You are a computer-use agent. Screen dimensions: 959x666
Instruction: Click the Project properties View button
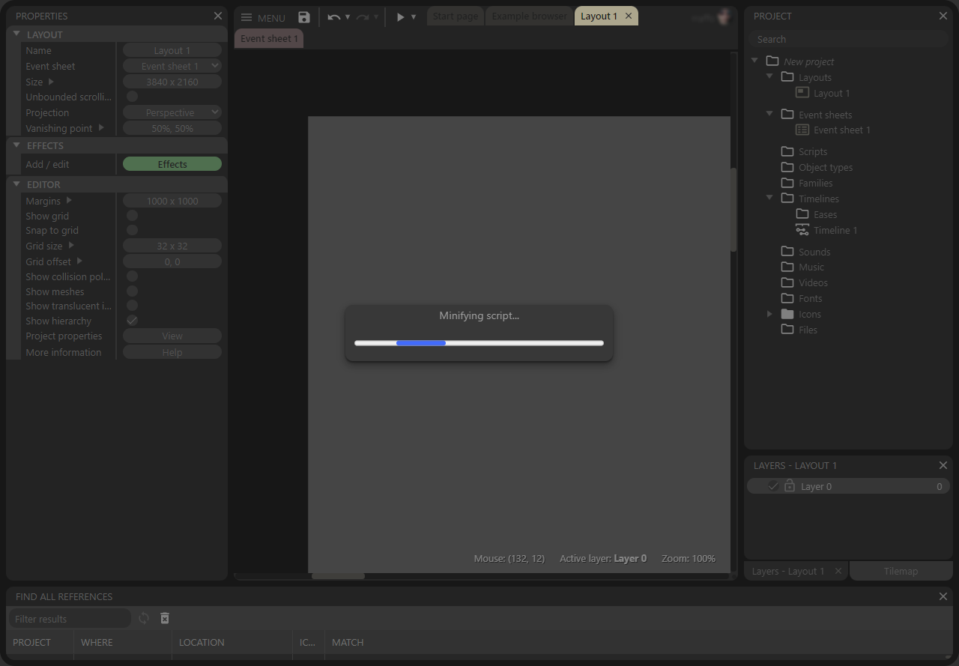(172, 336)
